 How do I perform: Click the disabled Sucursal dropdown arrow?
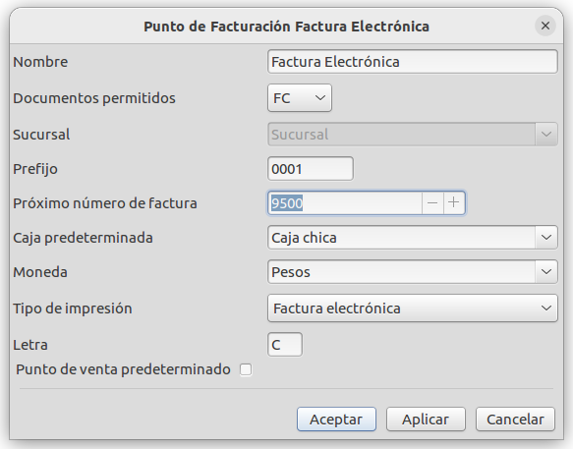pos(546,135)
